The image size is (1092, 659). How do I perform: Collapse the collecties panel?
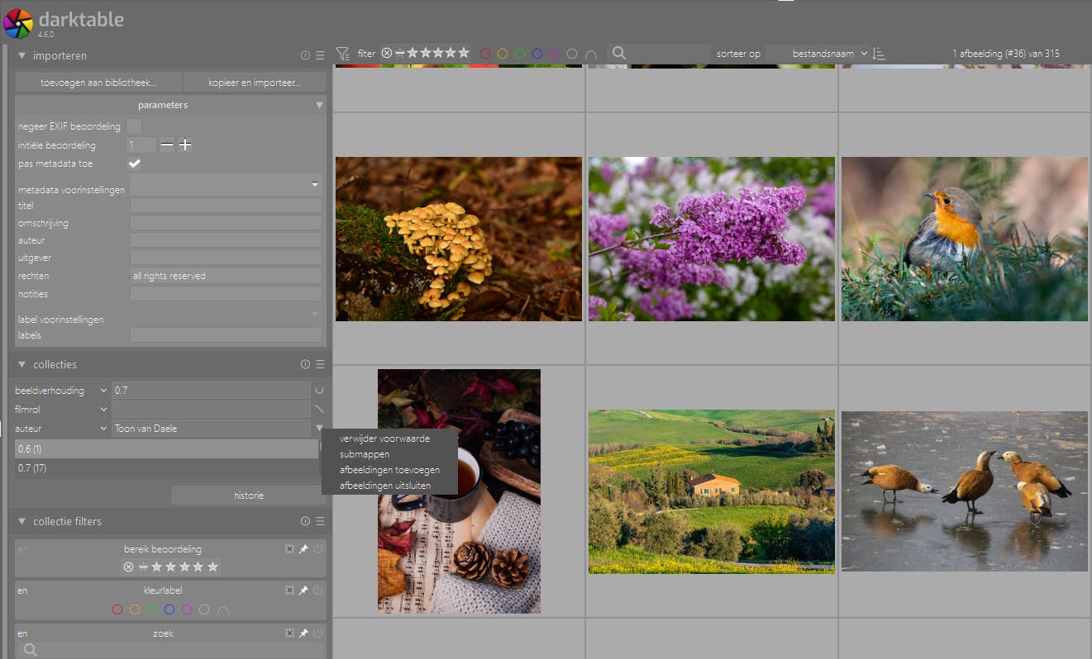21,364
